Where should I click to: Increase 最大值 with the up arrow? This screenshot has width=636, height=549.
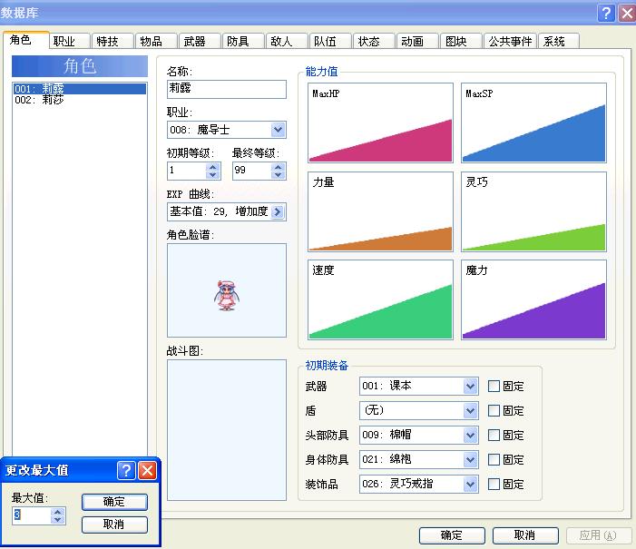pos(57,512)
